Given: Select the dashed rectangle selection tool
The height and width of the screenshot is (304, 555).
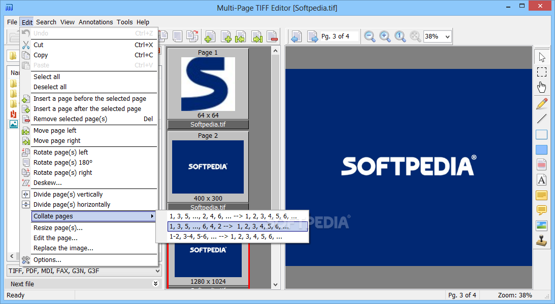Looking at the screenshot, I should (542, 72).
